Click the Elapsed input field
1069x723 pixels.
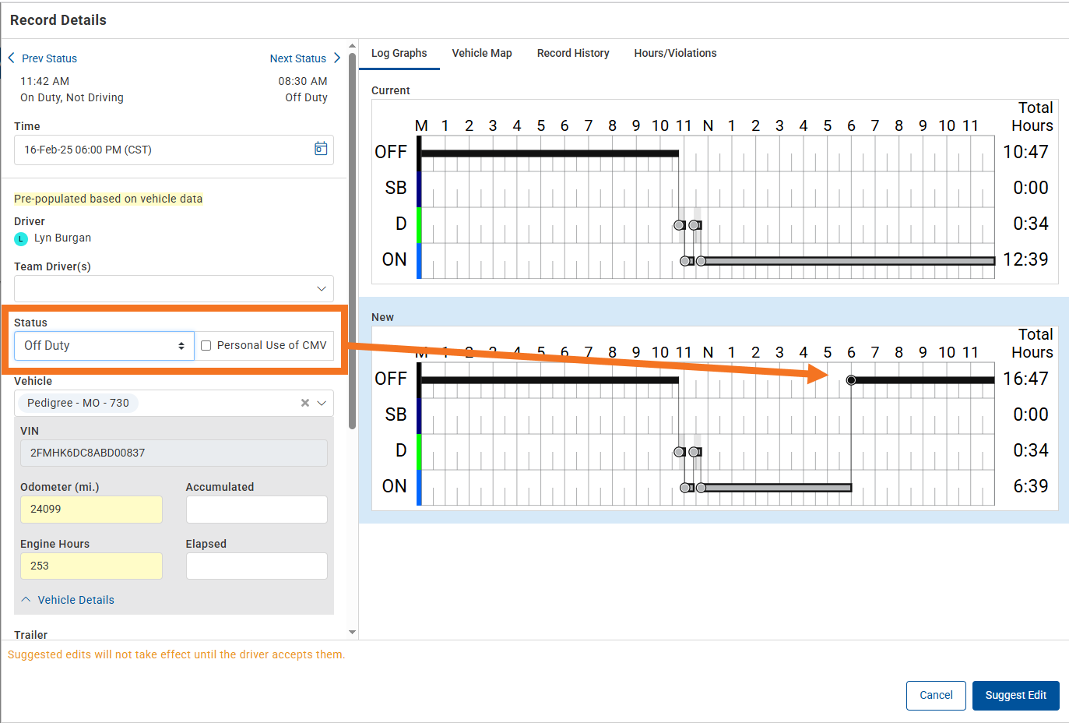coord(256,566)
